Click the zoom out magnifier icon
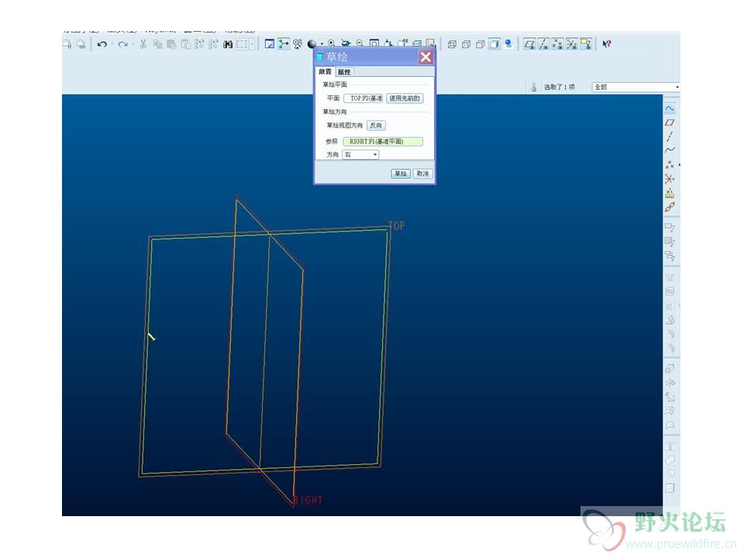Screen dimensions: 744x558 (x=360, y=43)
